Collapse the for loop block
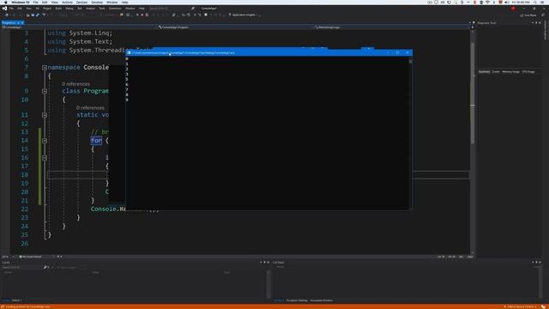This screenshot has height=309, width=549. click(x=45, y=141)
